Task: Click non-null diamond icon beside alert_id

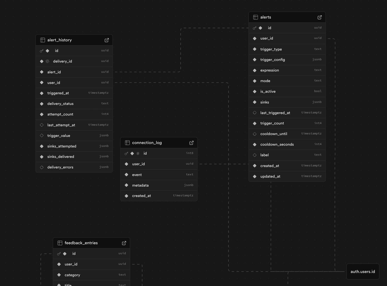Action: pyautogui.click(x=42, y=72)
